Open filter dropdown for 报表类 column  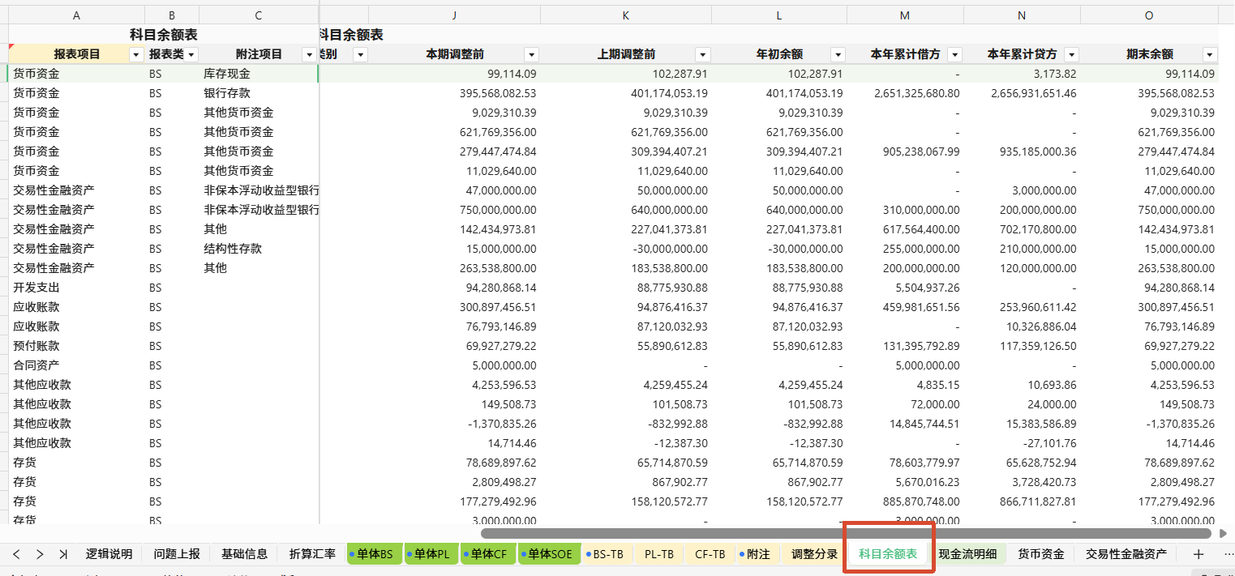[191, 54]
